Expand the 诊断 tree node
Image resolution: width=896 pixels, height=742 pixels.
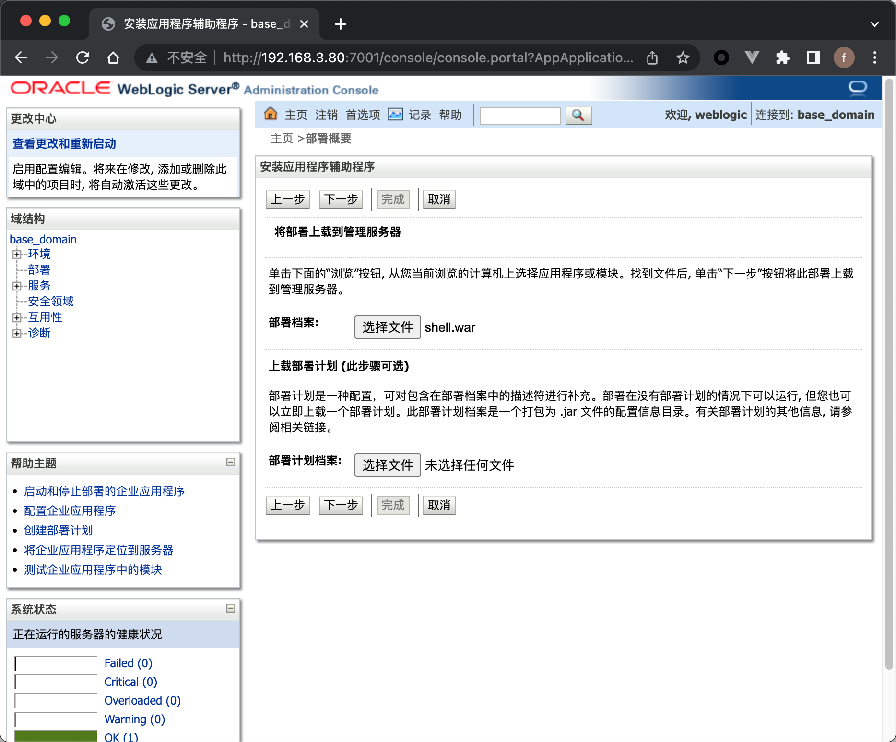pyautogui.click(x=17, y=333)
